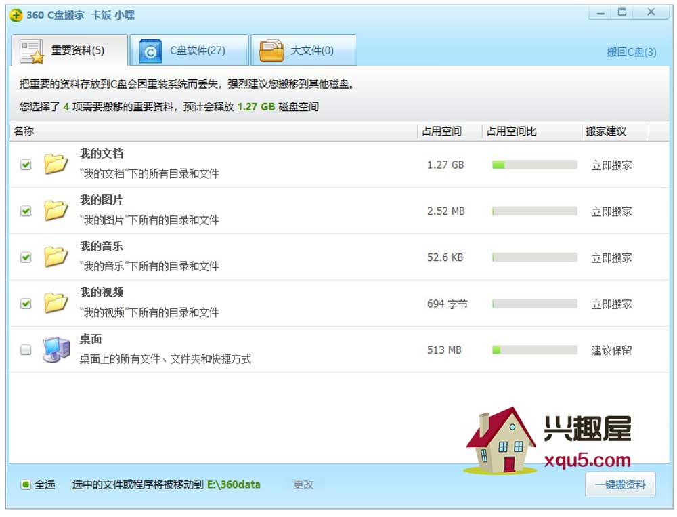Screen dimensions: 677x517
Task: Uncheck the 我的文档 checkbox
Action: pos(26,164)
